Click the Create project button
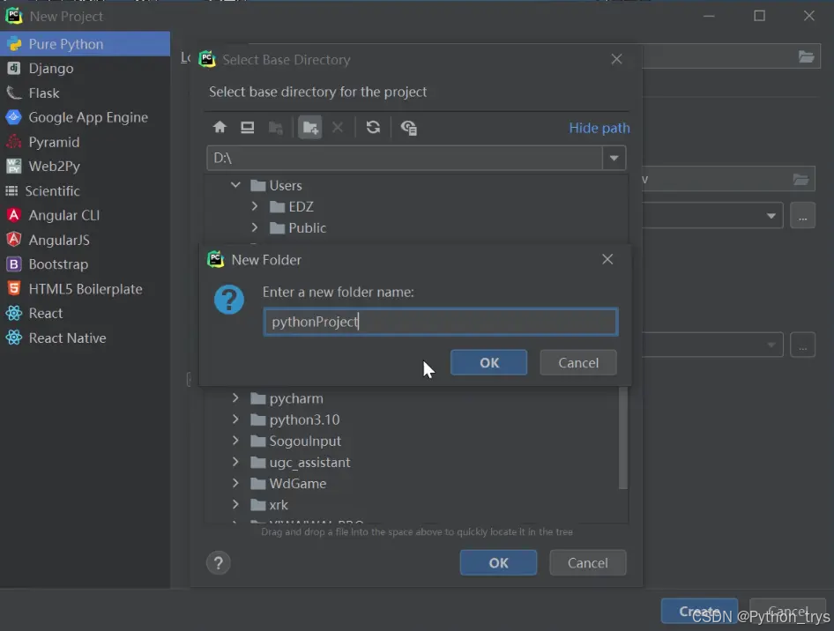Viewport: 834px width, 631px height. coord(699,612)
